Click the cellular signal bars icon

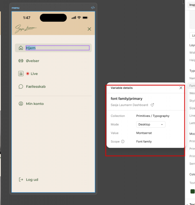(74, 18)
